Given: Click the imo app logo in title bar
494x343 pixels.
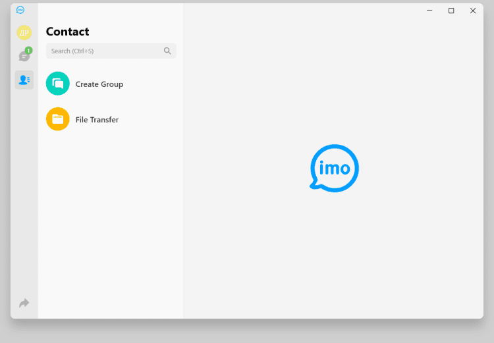Looking at the screenshot, I should tap(20, 10).
